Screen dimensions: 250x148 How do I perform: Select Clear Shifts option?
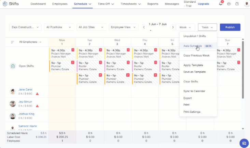198,81
